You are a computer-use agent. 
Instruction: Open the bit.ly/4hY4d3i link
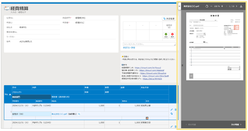[x=152, y=79]
